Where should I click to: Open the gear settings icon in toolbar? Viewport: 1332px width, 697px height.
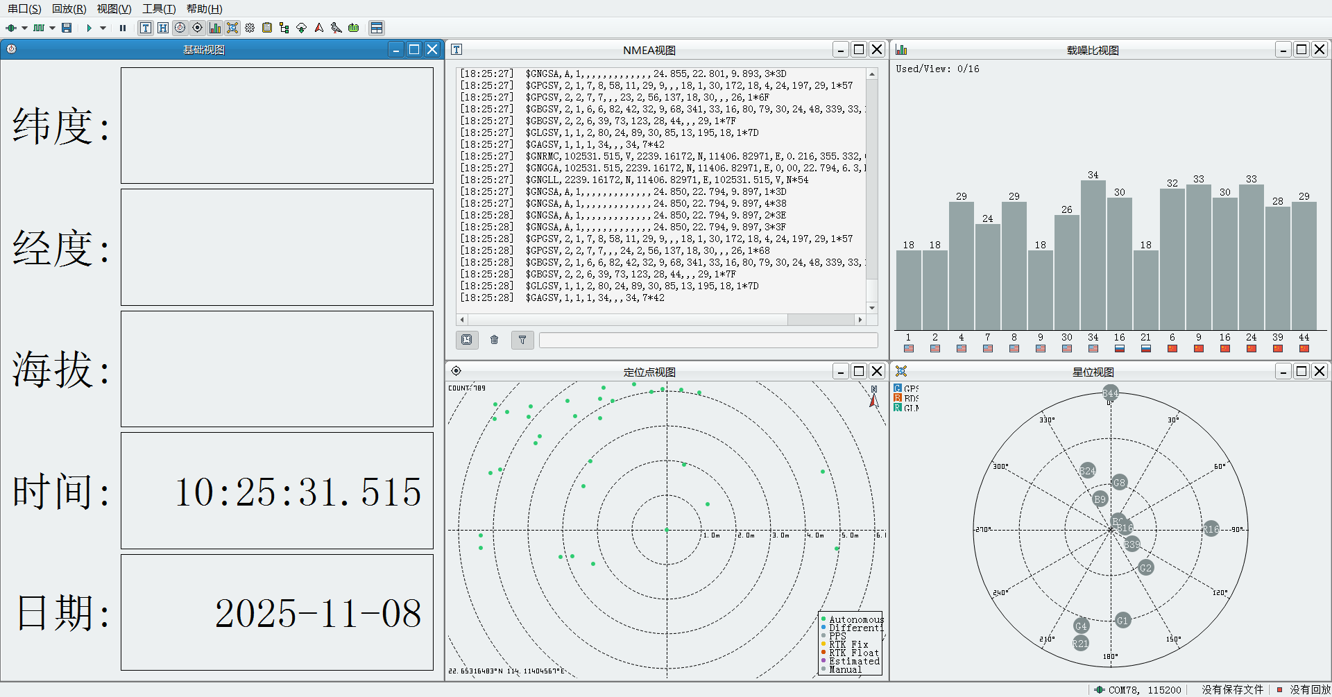click(x=250, y=28)
